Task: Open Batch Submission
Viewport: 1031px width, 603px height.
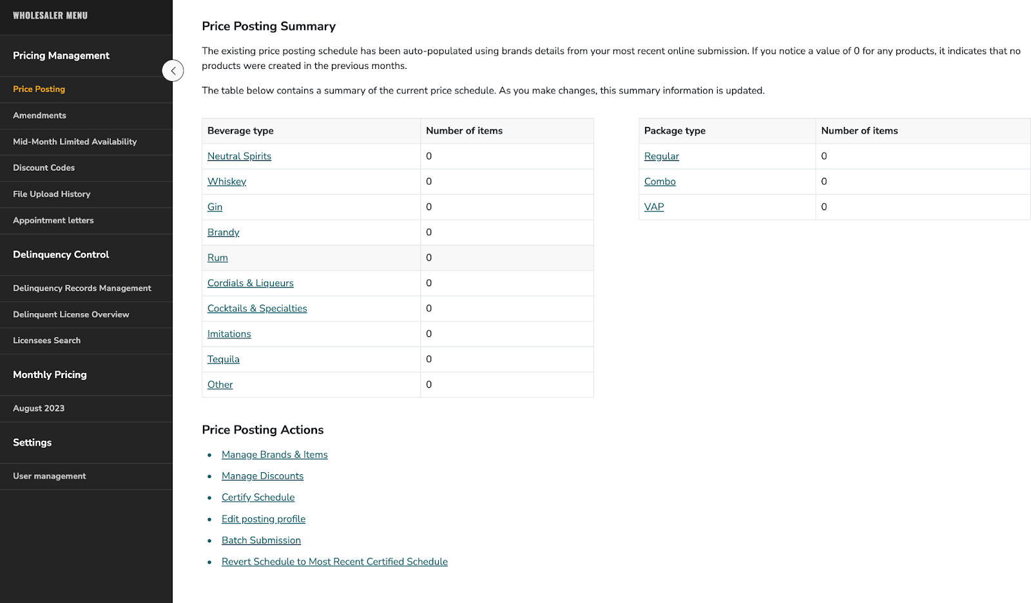Action: [x=261, y=540]
